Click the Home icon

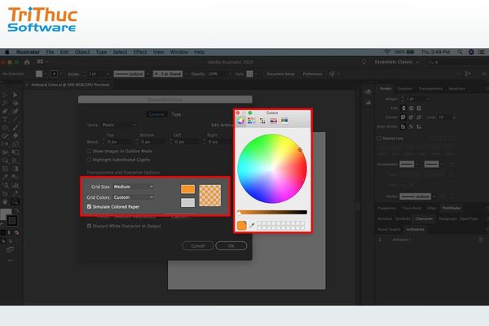[27, 62]
